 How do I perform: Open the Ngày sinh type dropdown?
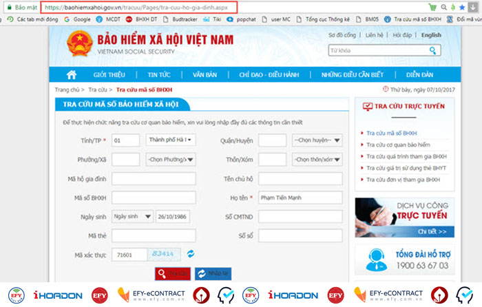[x=132, y=216]
